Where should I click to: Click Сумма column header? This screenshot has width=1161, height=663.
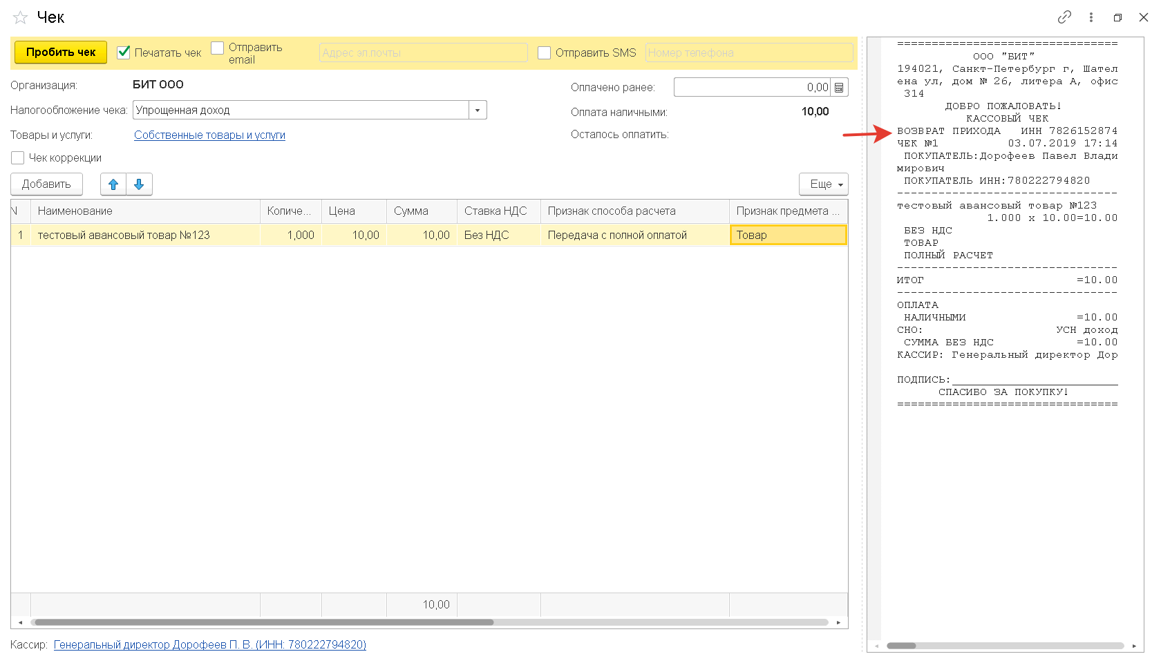[422, 211]
